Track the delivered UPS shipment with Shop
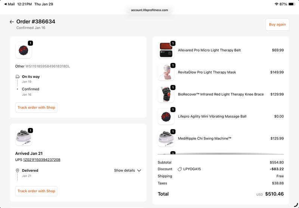The height and width of the screenshot is (208, 299). (x=36, y=191)
